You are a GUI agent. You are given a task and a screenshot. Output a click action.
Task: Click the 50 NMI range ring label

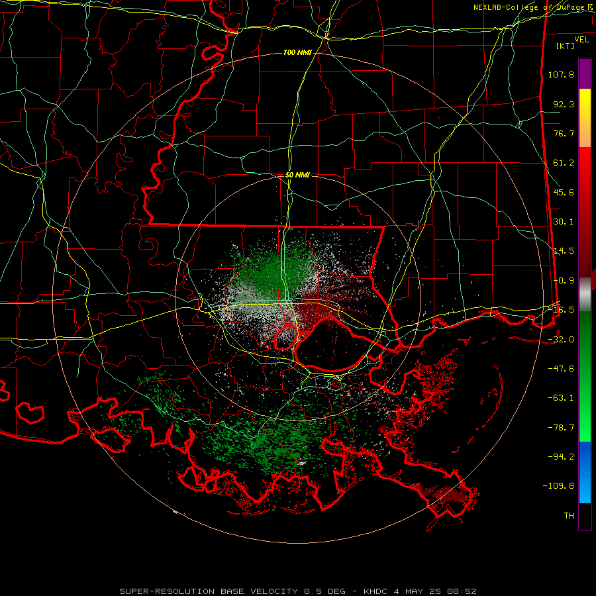297,175
